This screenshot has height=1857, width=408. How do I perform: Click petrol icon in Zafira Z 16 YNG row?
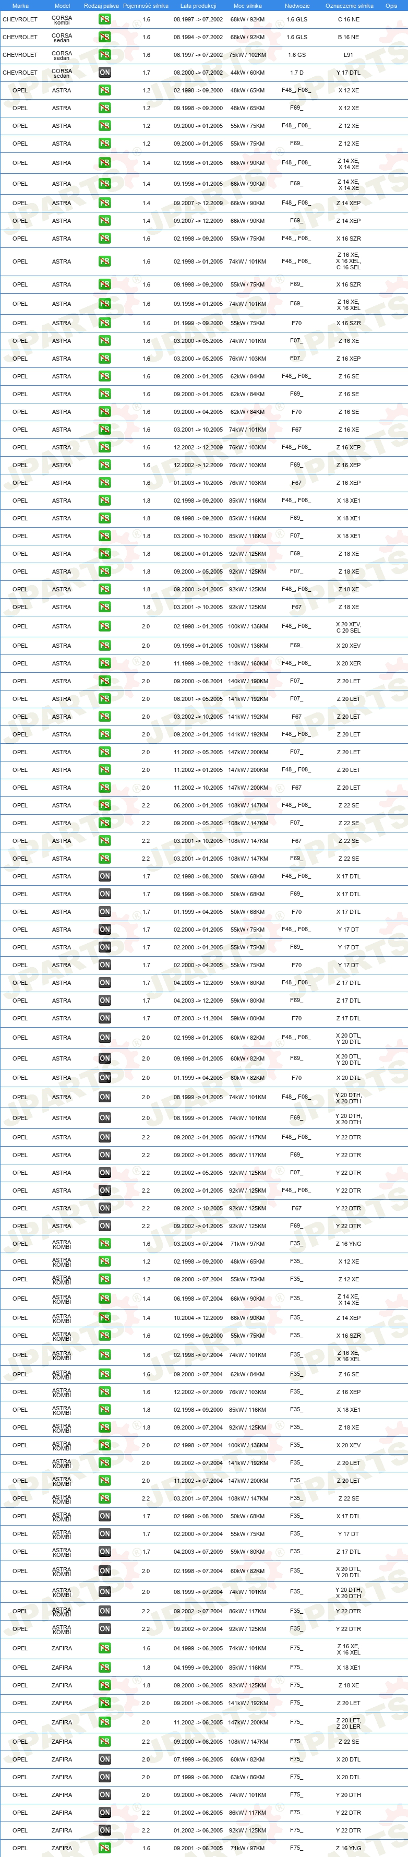click(x=104, y=1848)
